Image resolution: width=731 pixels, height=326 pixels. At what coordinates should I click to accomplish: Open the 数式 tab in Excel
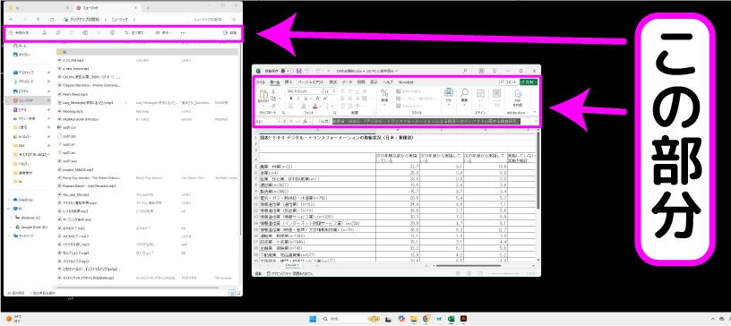point(333,81)
